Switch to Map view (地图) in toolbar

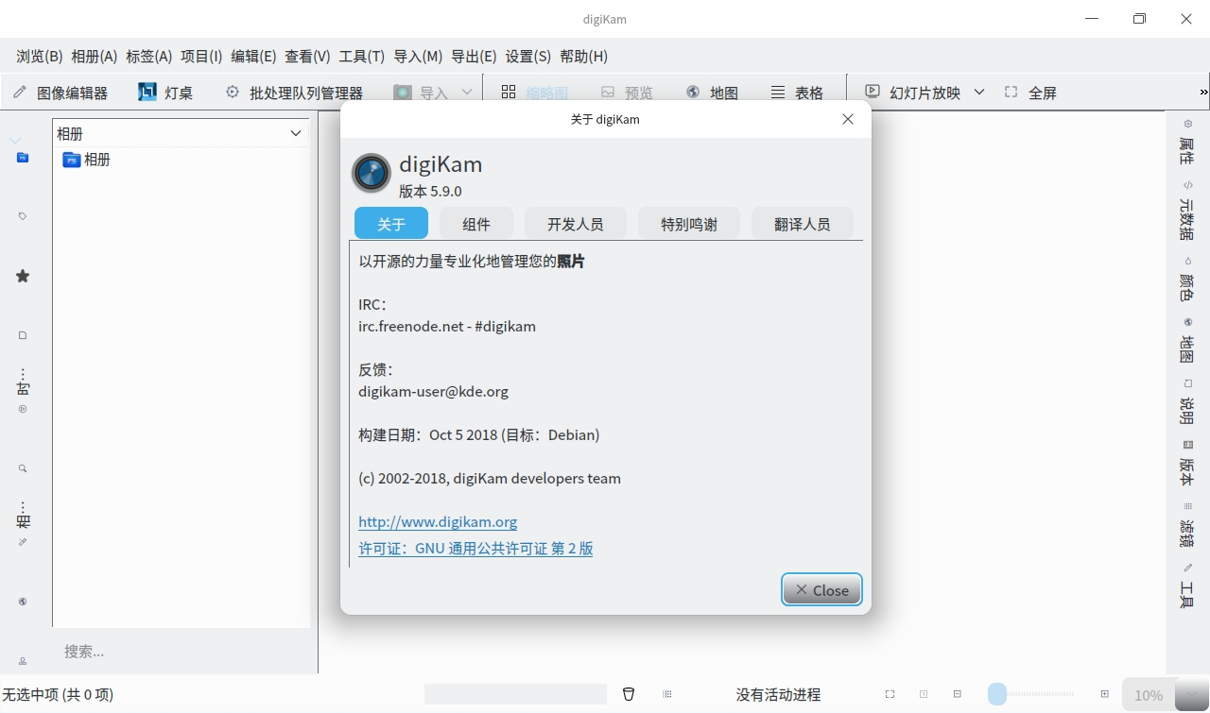(712, 93)
